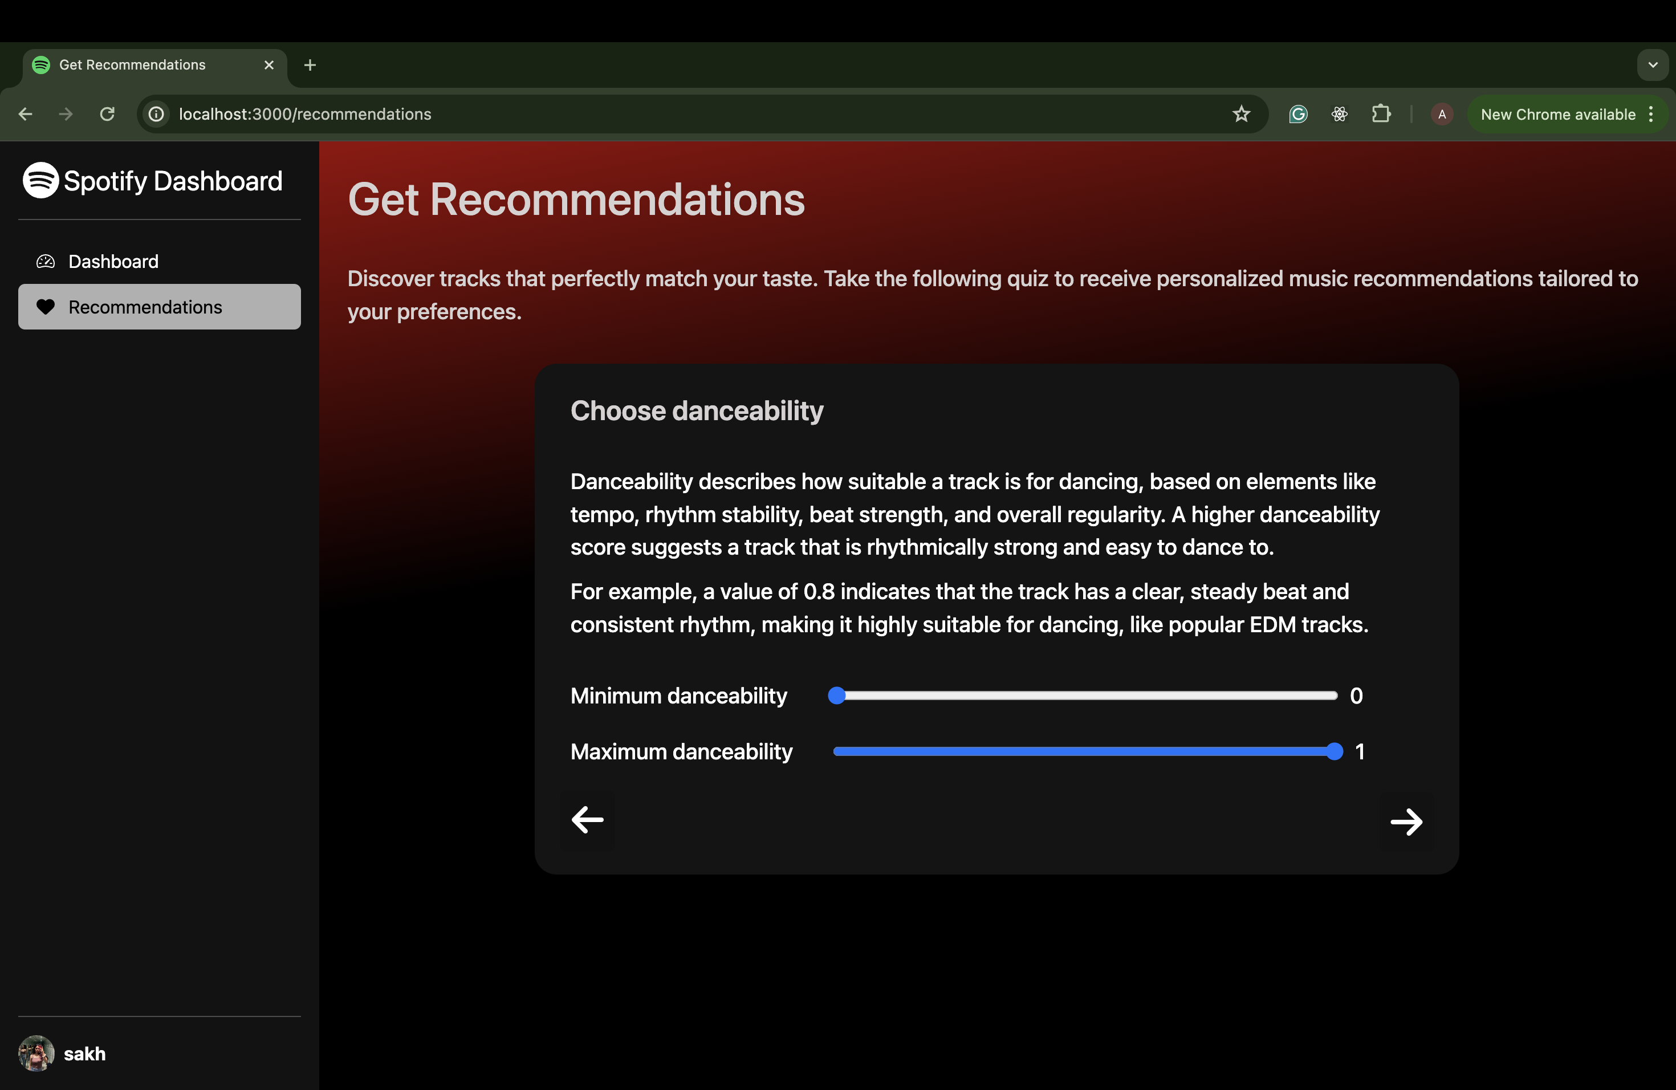This screenshot has height=1090, width=1676.
Task: Open the React DevTools extension icon
Action: 1340,114
